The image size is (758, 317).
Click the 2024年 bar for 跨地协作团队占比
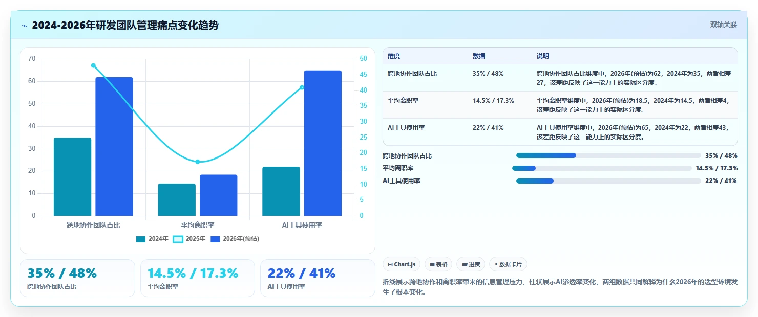tap(72, 176)
